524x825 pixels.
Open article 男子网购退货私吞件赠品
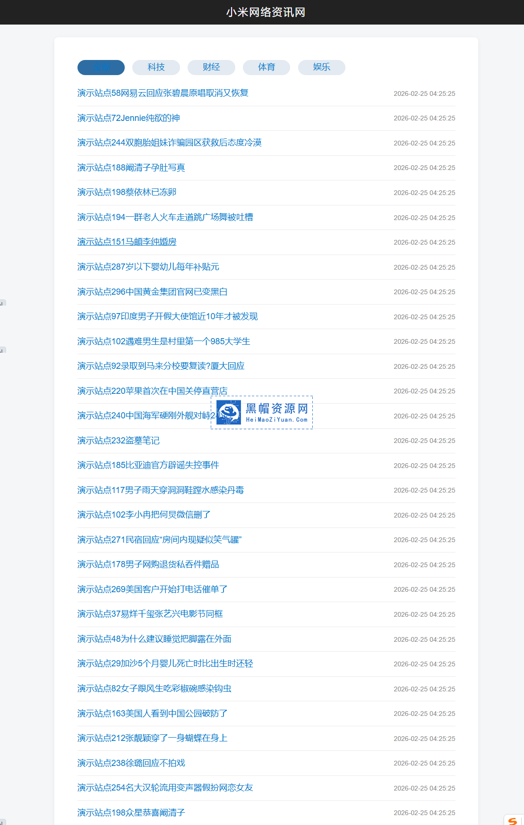pos(148,564)
